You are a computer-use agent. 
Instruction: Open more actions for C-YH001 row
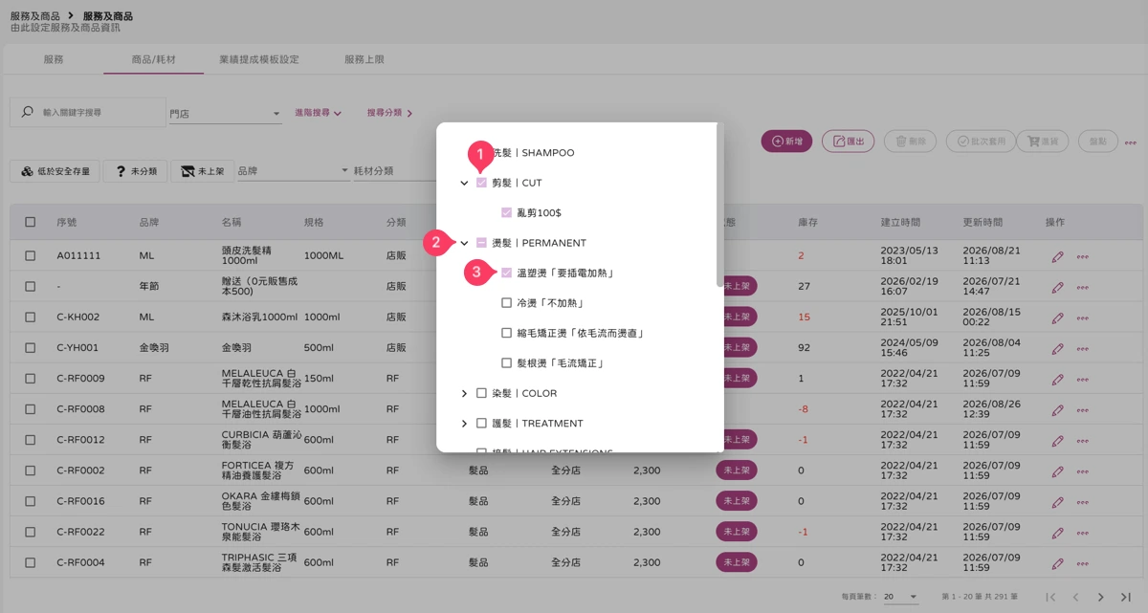coord(1083,348)
